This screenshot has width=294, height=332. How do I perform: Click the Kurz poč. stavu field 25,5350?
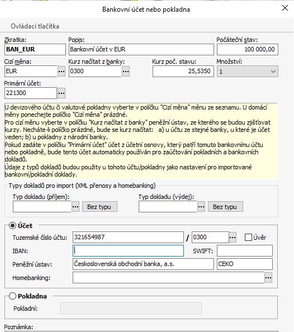coord(183,72)
